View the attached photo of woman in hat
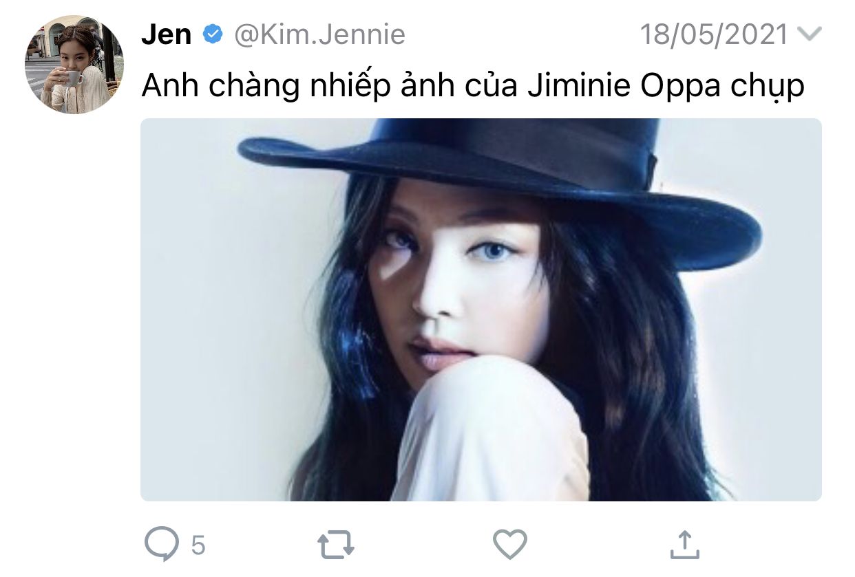855x577 pixels. [x=481, y=309]
